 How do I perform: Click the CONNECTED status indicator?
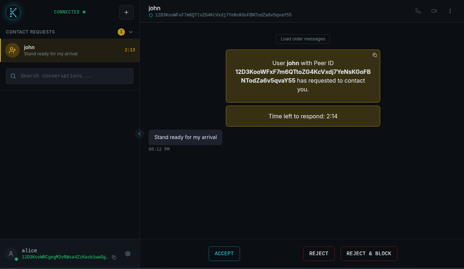70,12
